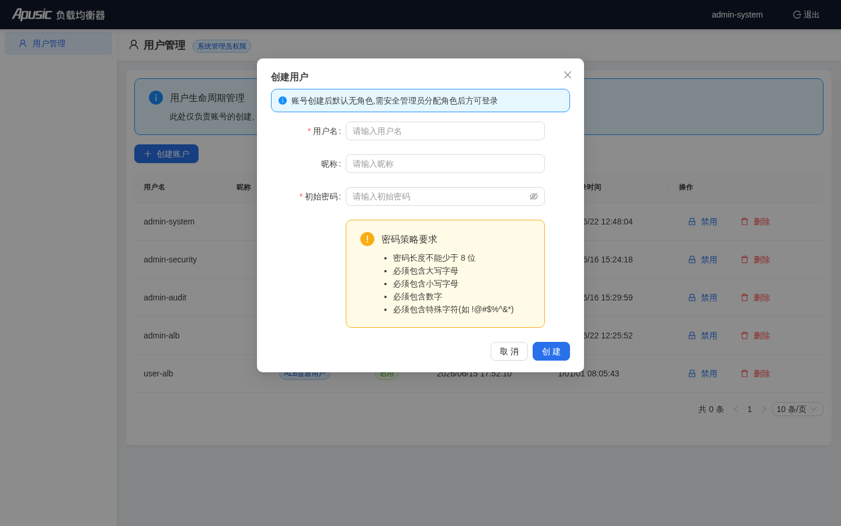Click lock icon in admin-system row
Screen dimensions: 841x526
click(x=692, y=222)
